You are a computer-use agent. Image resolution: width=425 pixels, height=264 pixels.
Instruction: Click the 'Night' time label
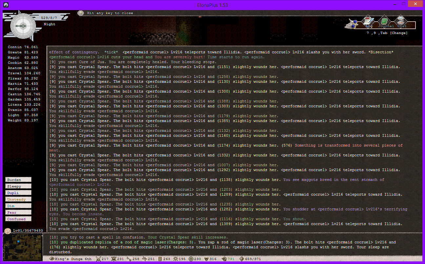point(50,24)
